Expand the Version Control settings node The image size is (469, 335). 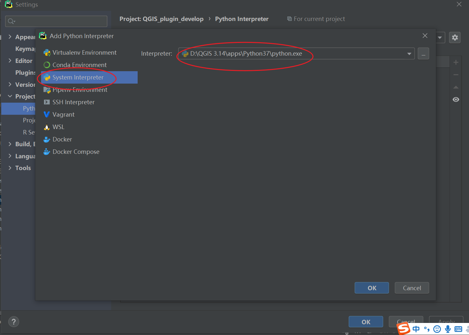10,85
